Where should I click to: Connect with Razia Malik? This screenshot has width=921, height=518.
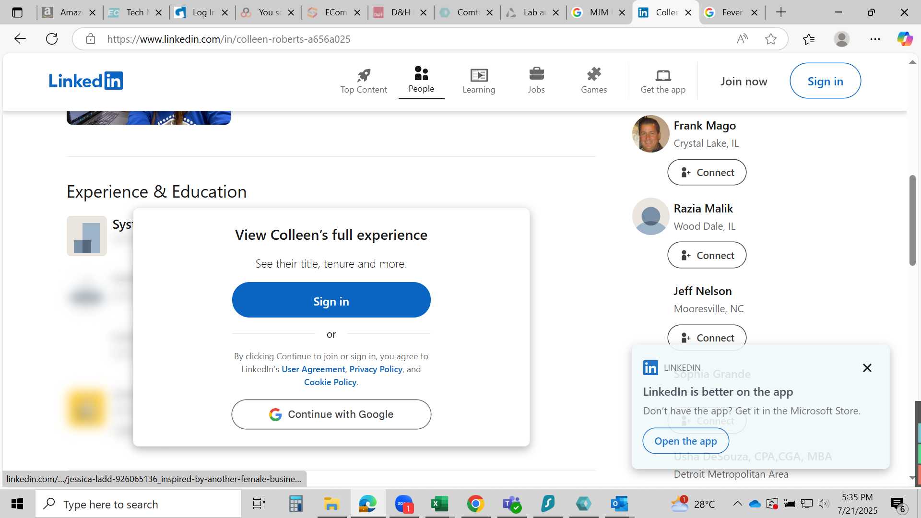707,255
